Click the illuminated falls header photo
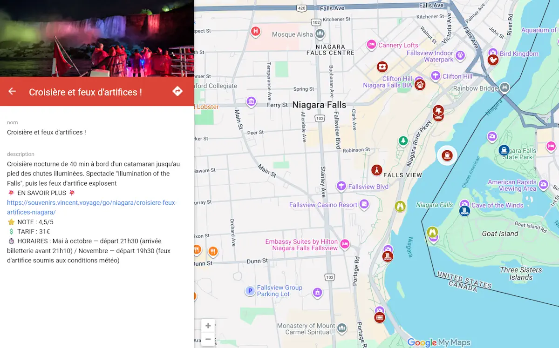 [97, 38]
